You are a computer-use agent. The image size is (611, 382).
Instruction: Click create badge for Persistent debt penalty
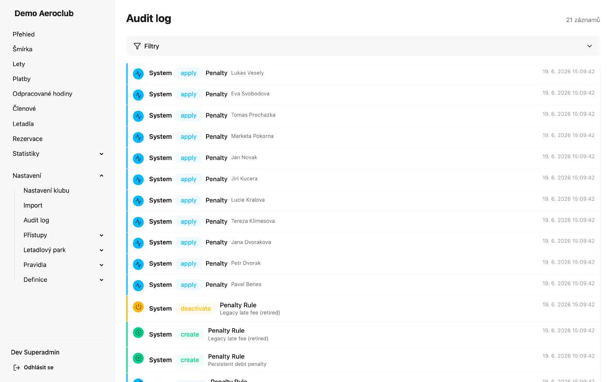coord(190,360)
